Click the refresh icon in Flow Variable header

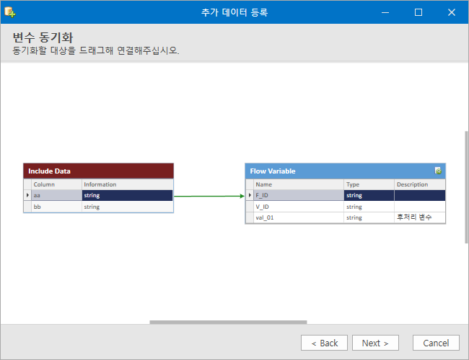438,171
